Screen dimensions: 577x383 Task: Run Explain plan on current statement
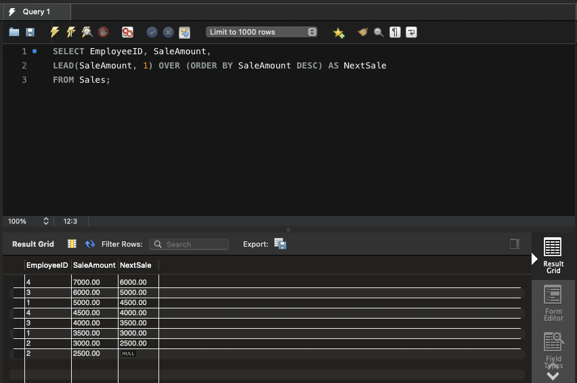tap(87, 32)
